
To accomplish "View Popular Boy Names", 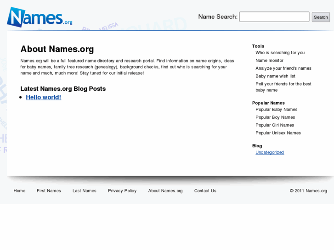I will tap(275, 117).
